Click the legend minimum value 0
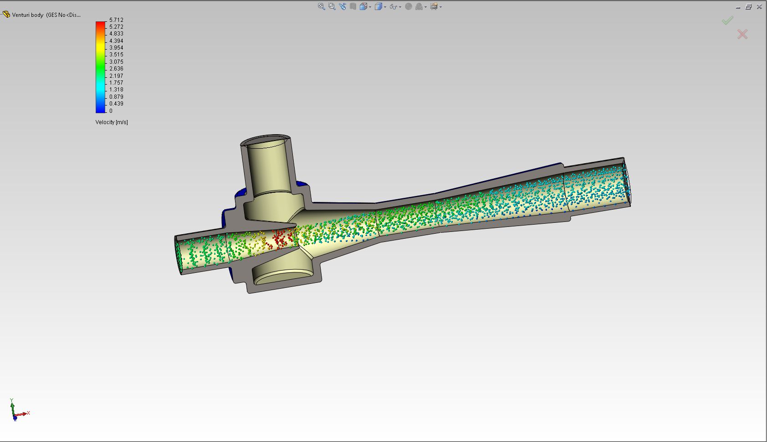Viewport: 767px width, 442px height. (111, 111)
